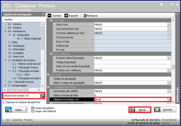Open Utiliza o código de agregação dropdown
The height and width of the screenshot is (126, 181).
[169, 83]
